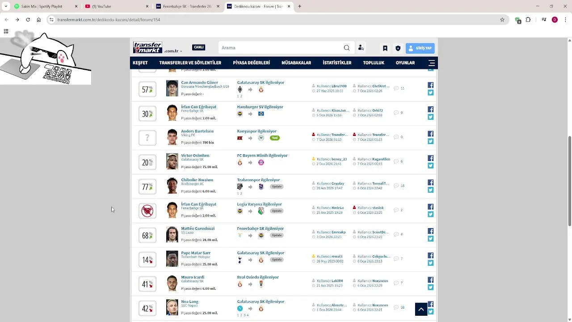Click the bookmark watchlist icon in header
572x322 pixels.
coord(385,48)
